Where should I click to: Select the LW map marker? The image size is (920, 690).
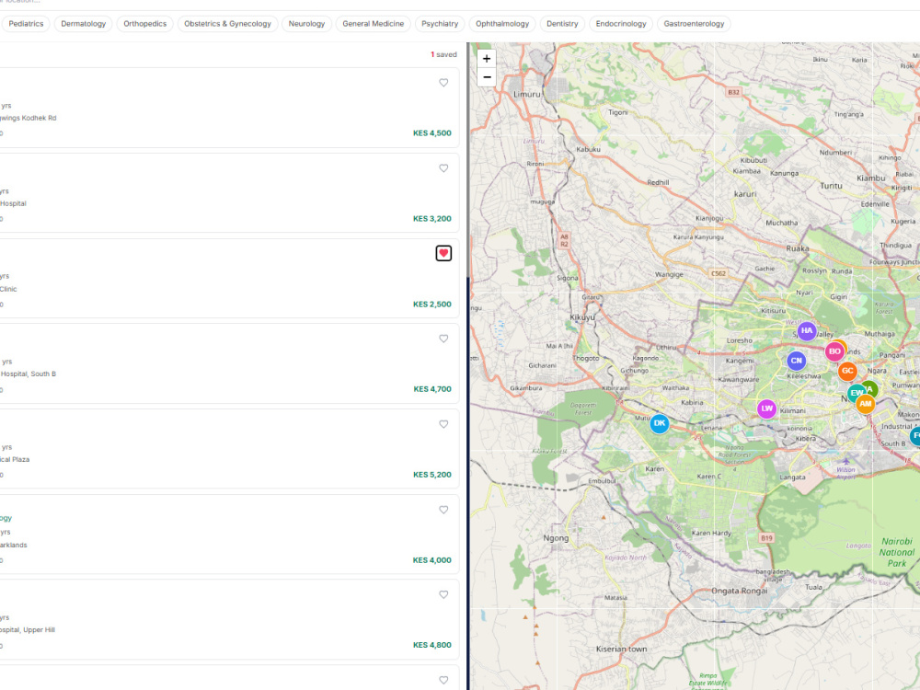pos(767,409)
